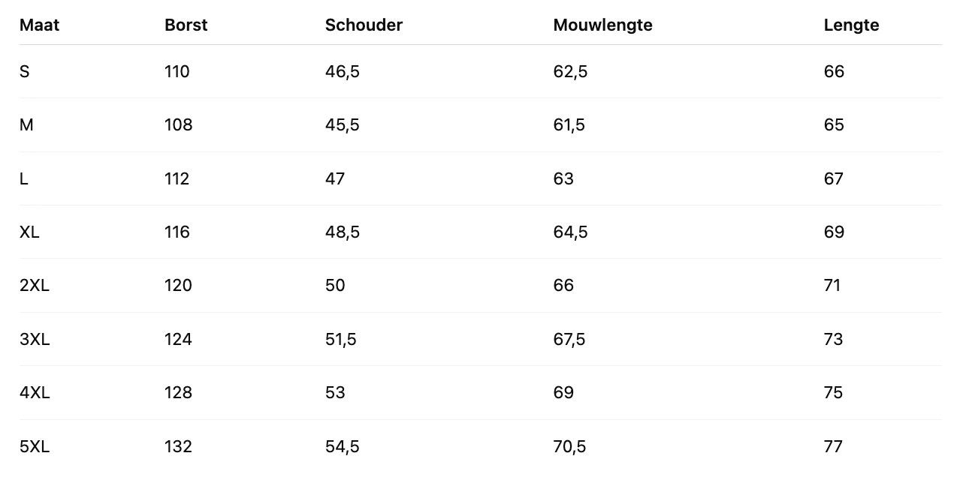Select Mouwlengte value 64,5 for XL
954x486 pixels.
point(570,232)
